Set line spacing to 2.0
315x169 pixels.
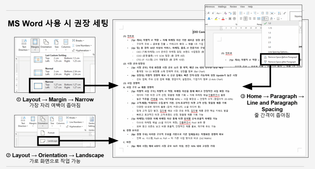pyautogui.click(x=269, y=37)
